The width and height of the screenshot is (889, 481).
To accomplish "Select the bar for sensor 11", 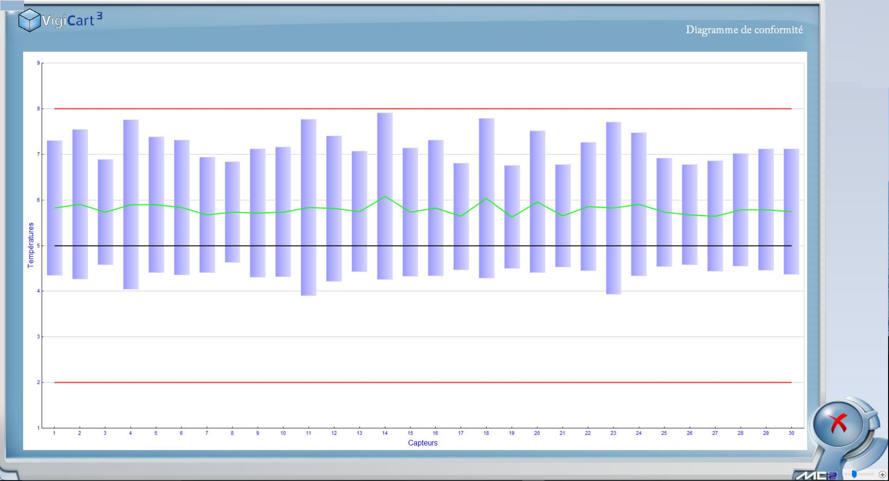I will click(308, 207).
